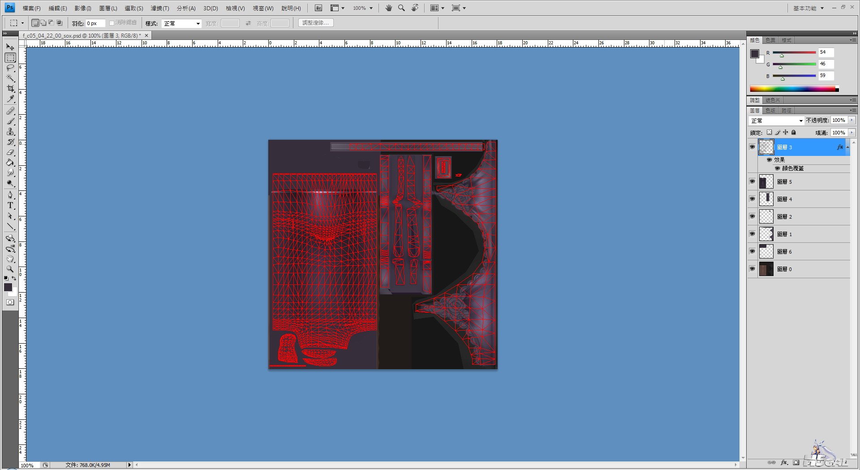
Task: Select the Eyedropper tool
Action: [10, 99]
